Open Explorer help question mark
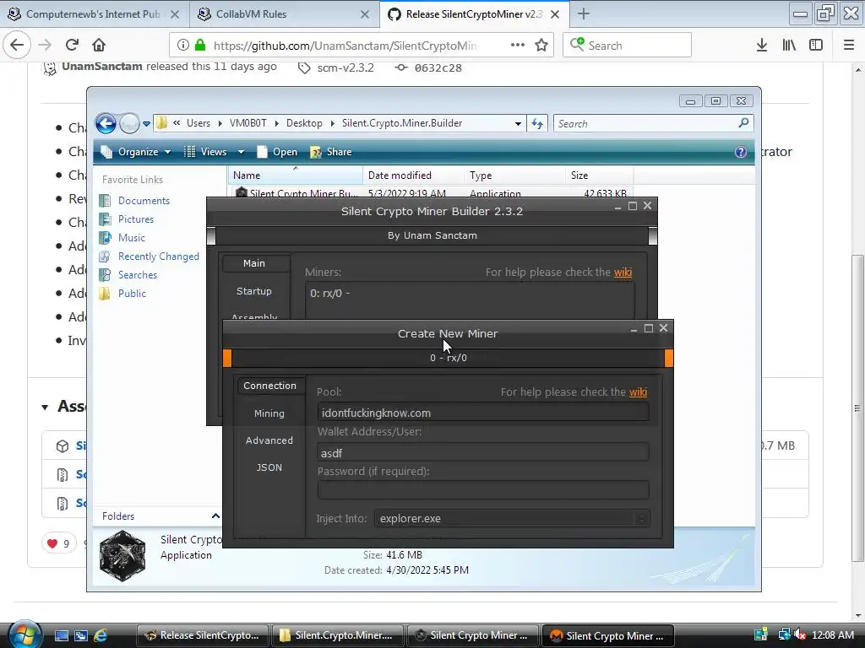The image size is (865, 648). click(740, 152)
